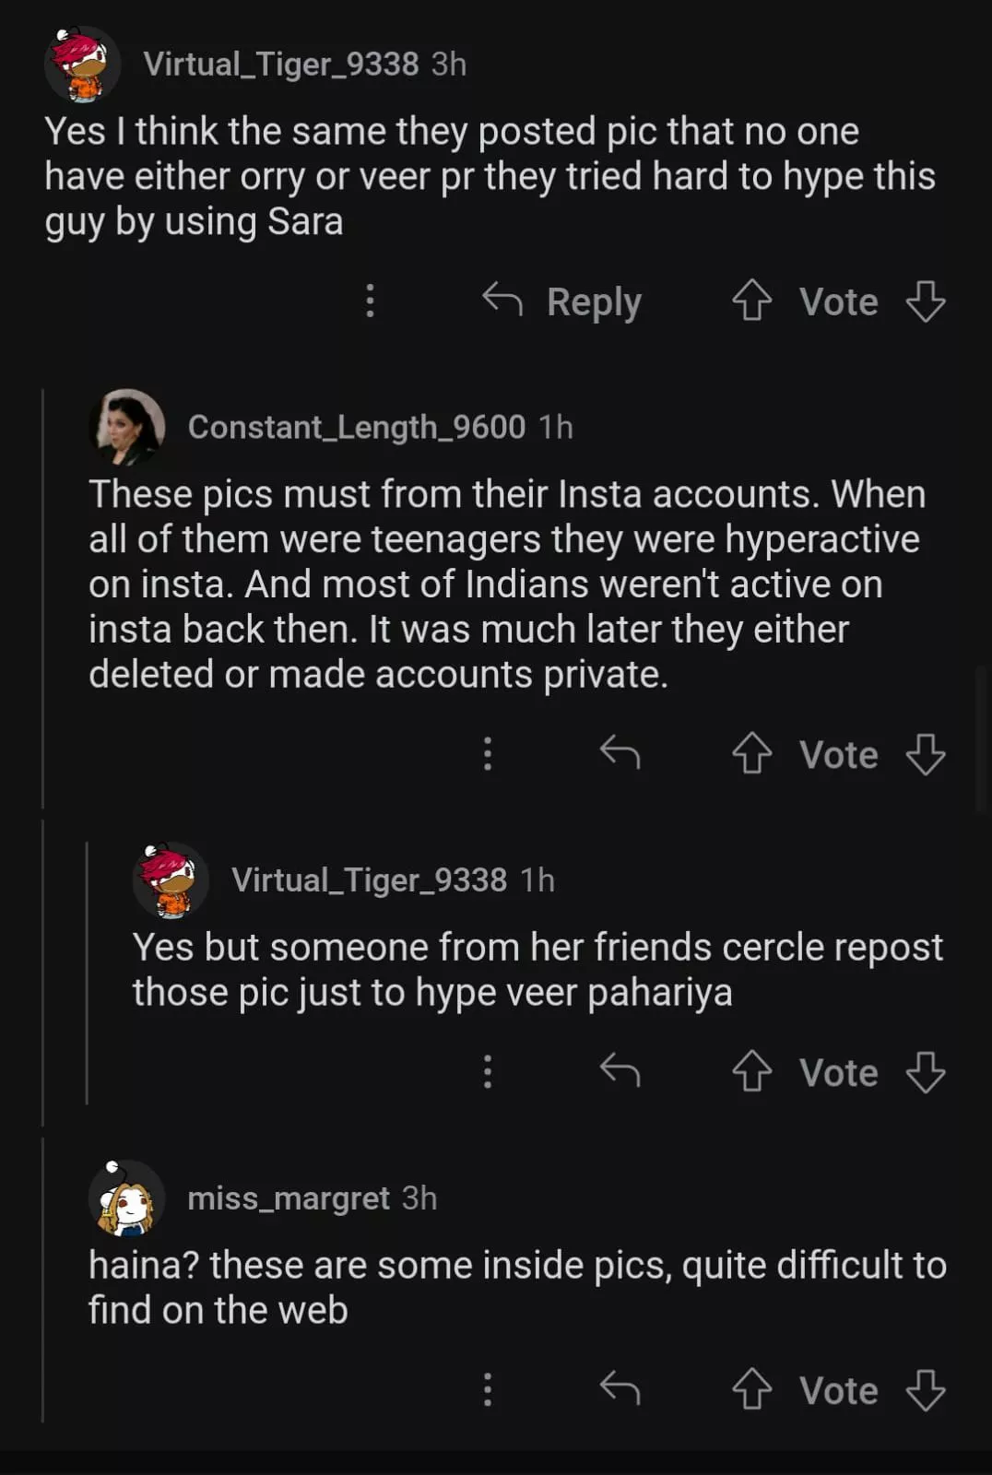Screen dimensions: 992x1475
Task: Upvote miss_margret's inside pics comment
Action: [751, 1390]
